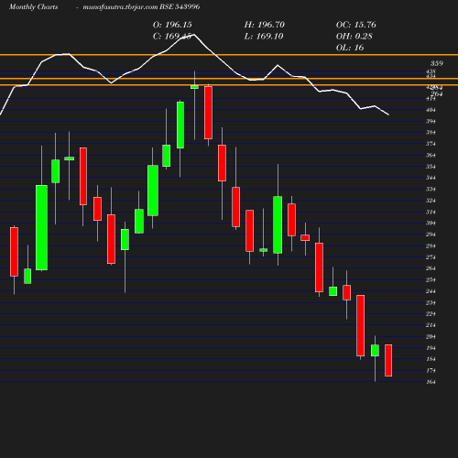Click the 224 price axis label
The width and height of the screenshot is (458, 458).
pyautogui.click(x=431, y=314)
